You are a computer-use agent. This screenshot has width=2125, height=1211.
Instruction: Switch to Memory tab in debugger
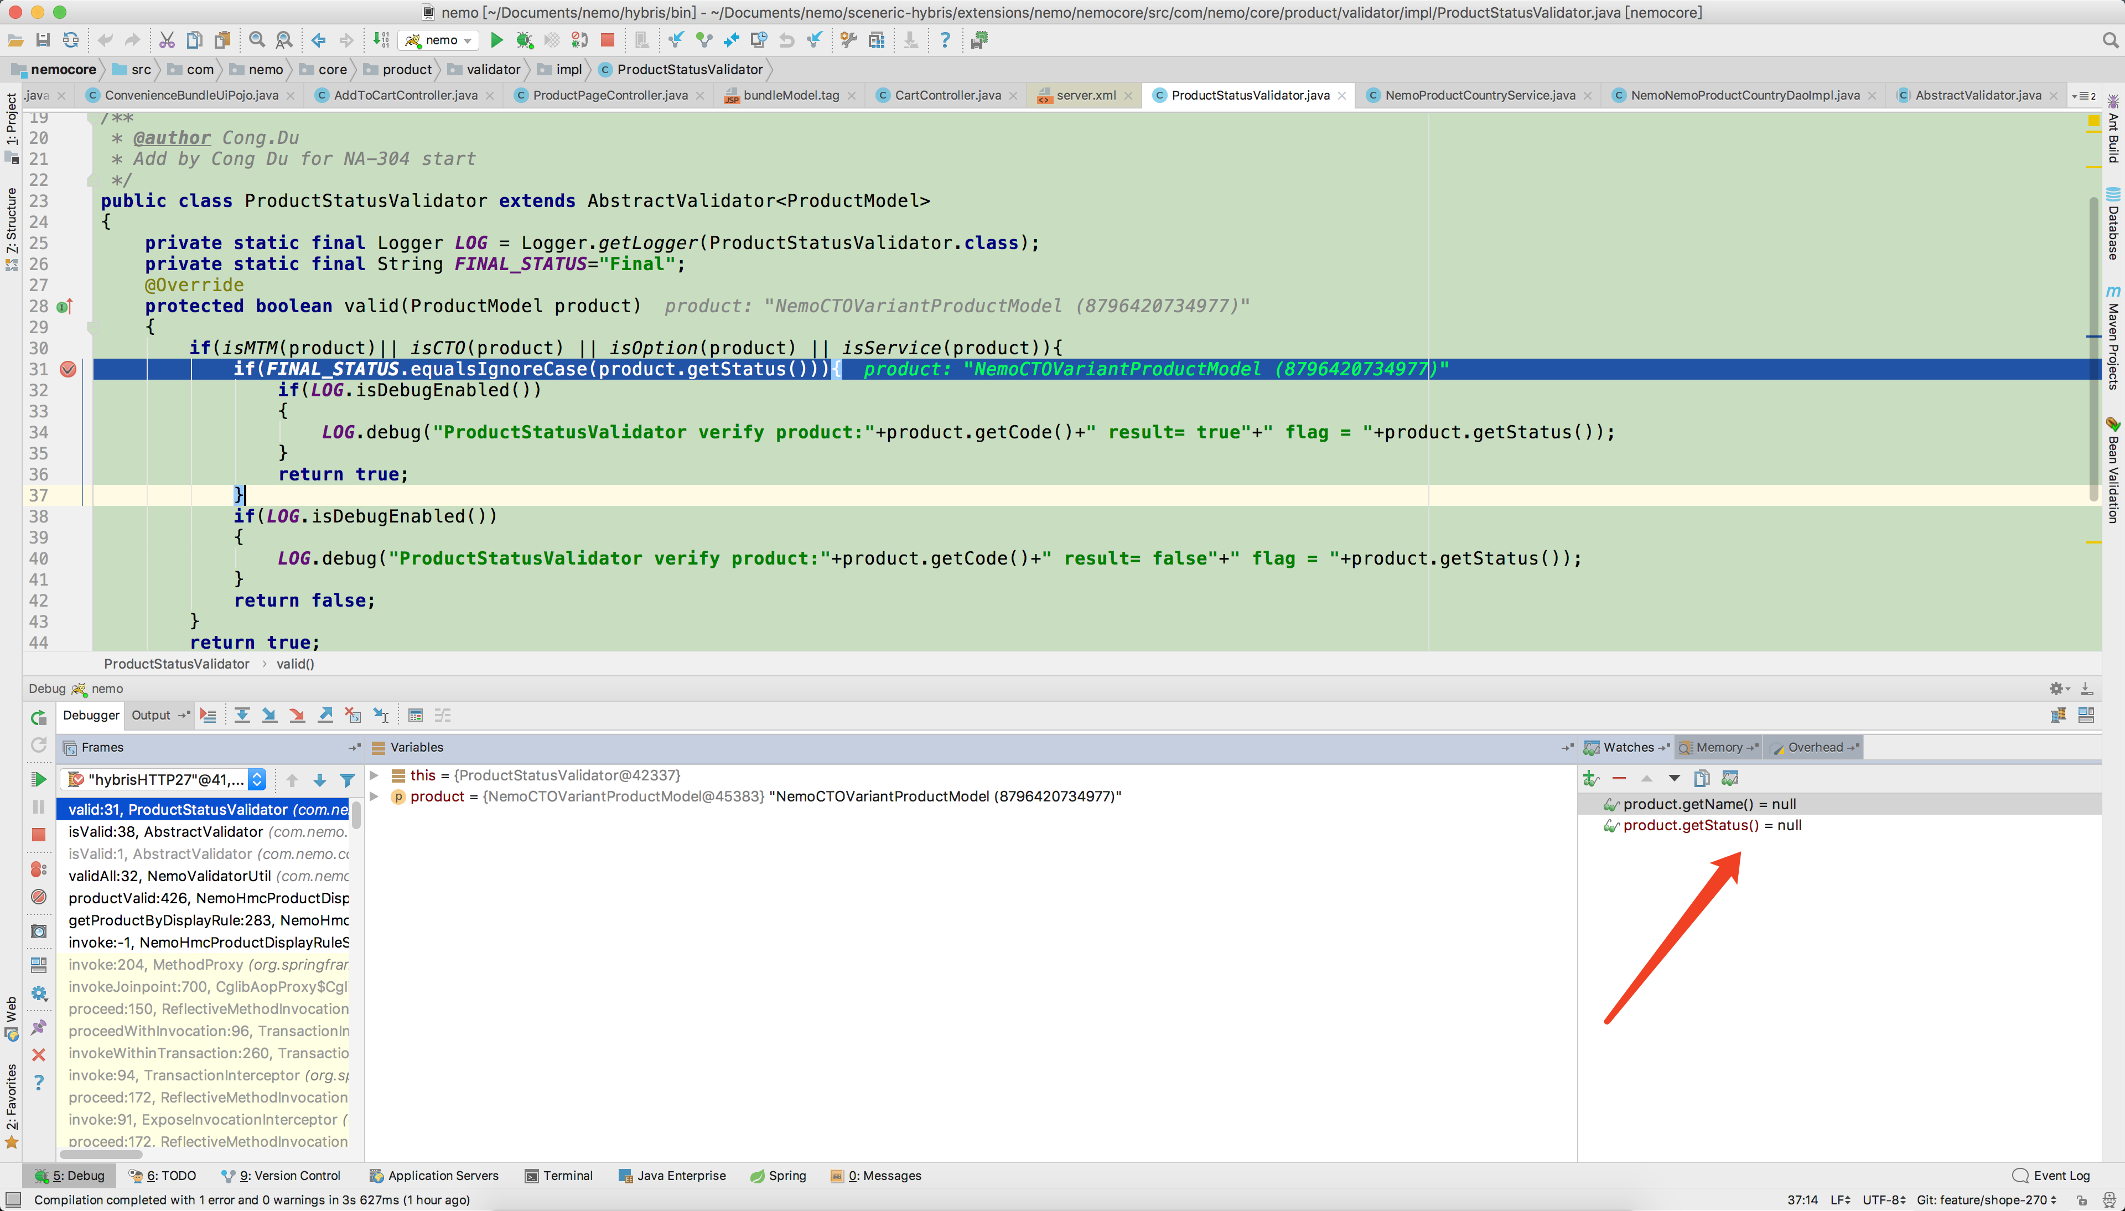pos(1718,747)
